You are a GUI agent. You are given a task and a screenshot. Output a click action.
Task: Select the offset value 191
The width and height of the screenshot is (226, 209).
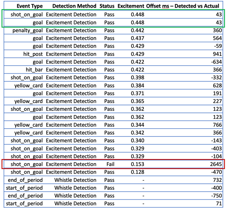coord(217,93)
